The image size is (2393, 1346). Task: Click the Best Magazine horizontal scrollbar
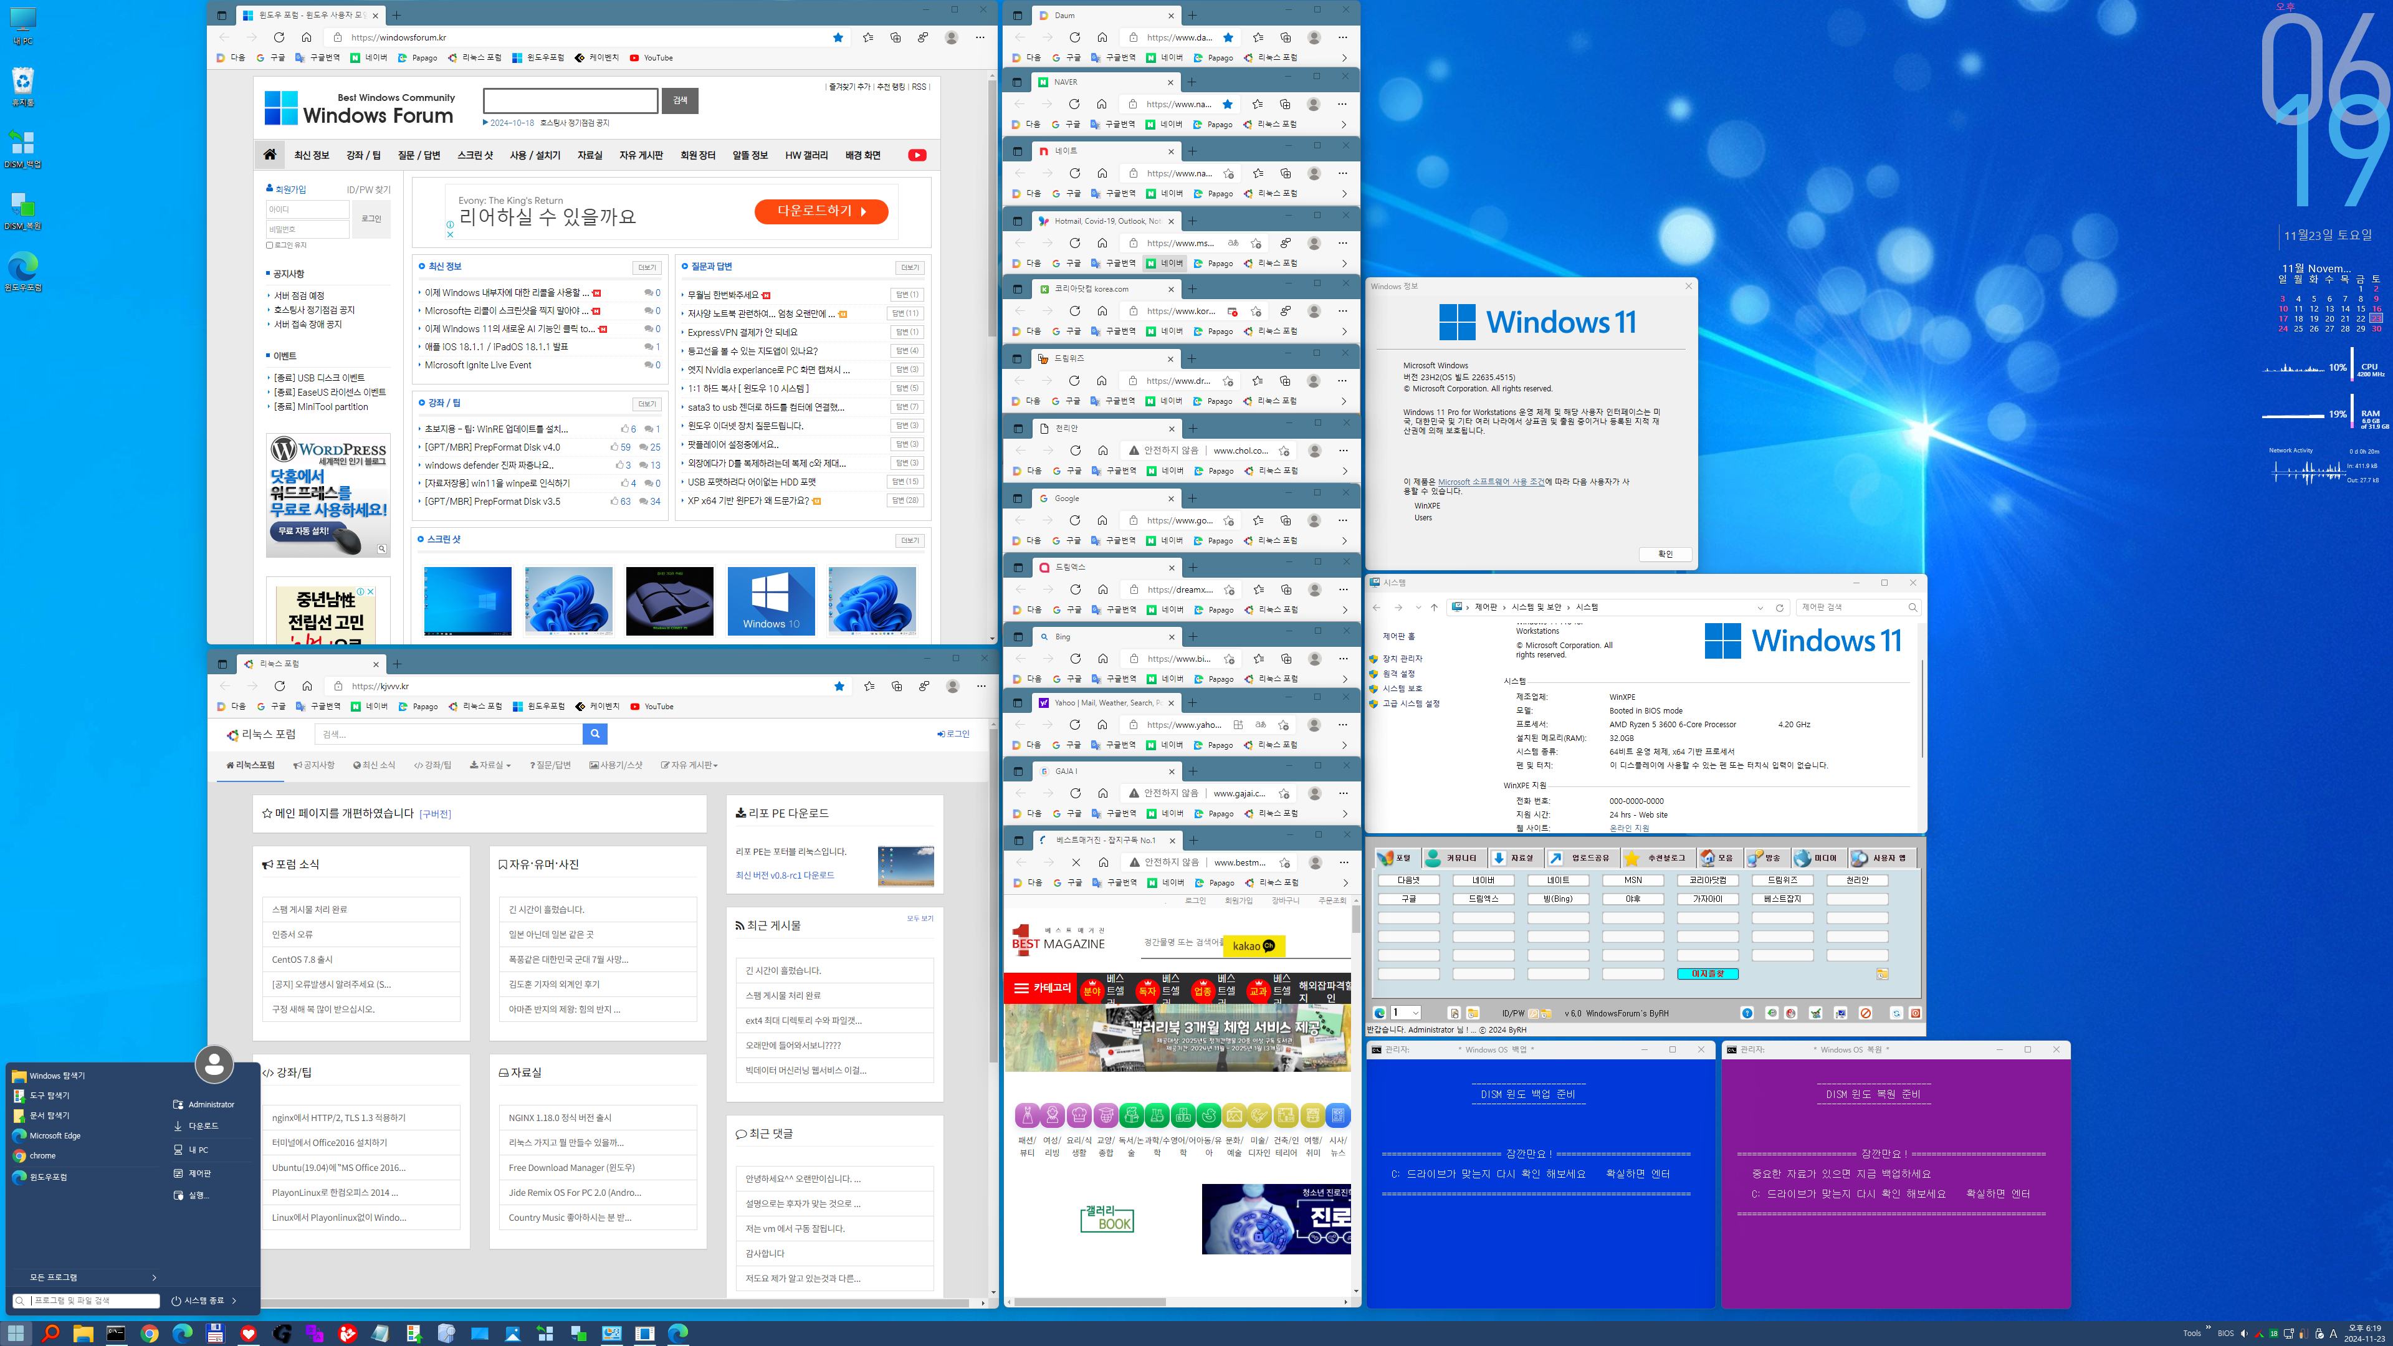coord(1177,1301)
